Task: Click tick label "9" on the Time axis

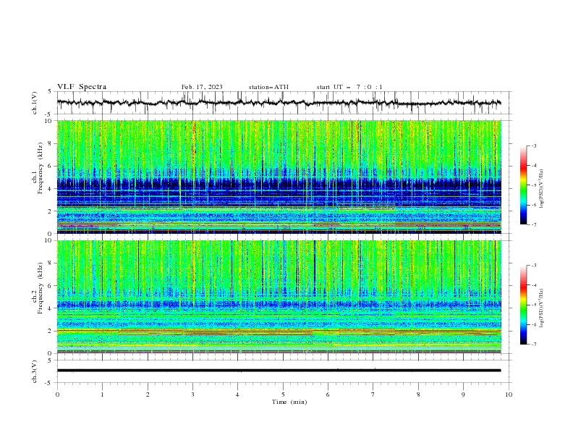Action: pos(463,395)
